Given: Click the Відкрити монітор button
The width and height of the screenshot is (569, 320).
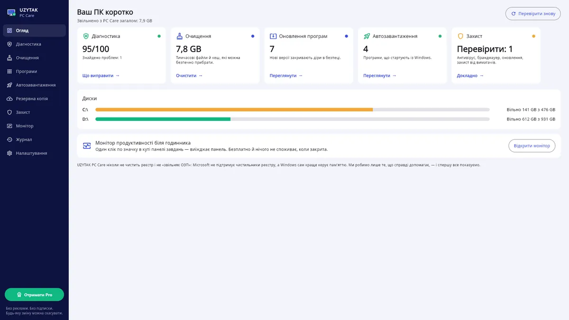Looking at the screenshot, I should tap(532, 146).
